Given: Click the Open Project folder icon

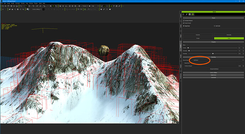Looking at the screenshot, I should click(5, 6).
